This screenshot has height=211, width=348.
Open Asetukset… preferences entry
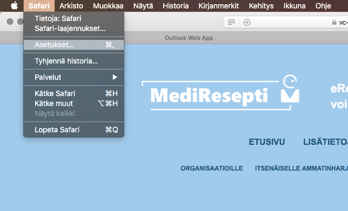pyautogui.click(x=73, y=45)
